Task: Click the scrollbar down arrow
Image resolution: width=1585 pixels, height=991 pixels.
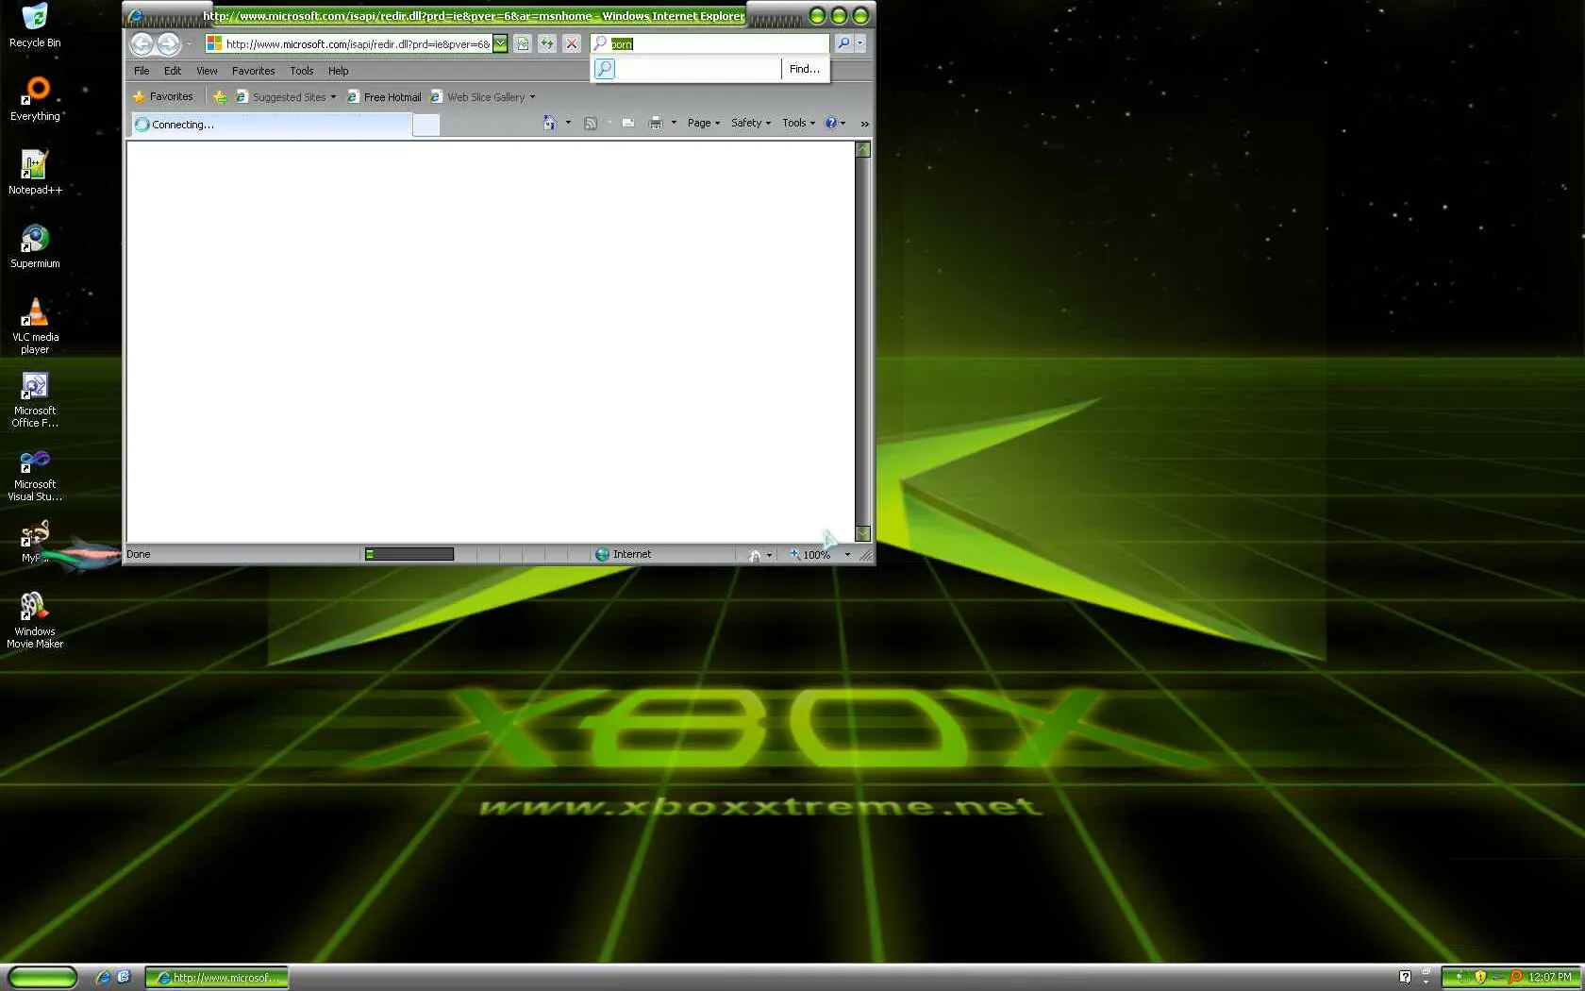Action: pos(862,533)
